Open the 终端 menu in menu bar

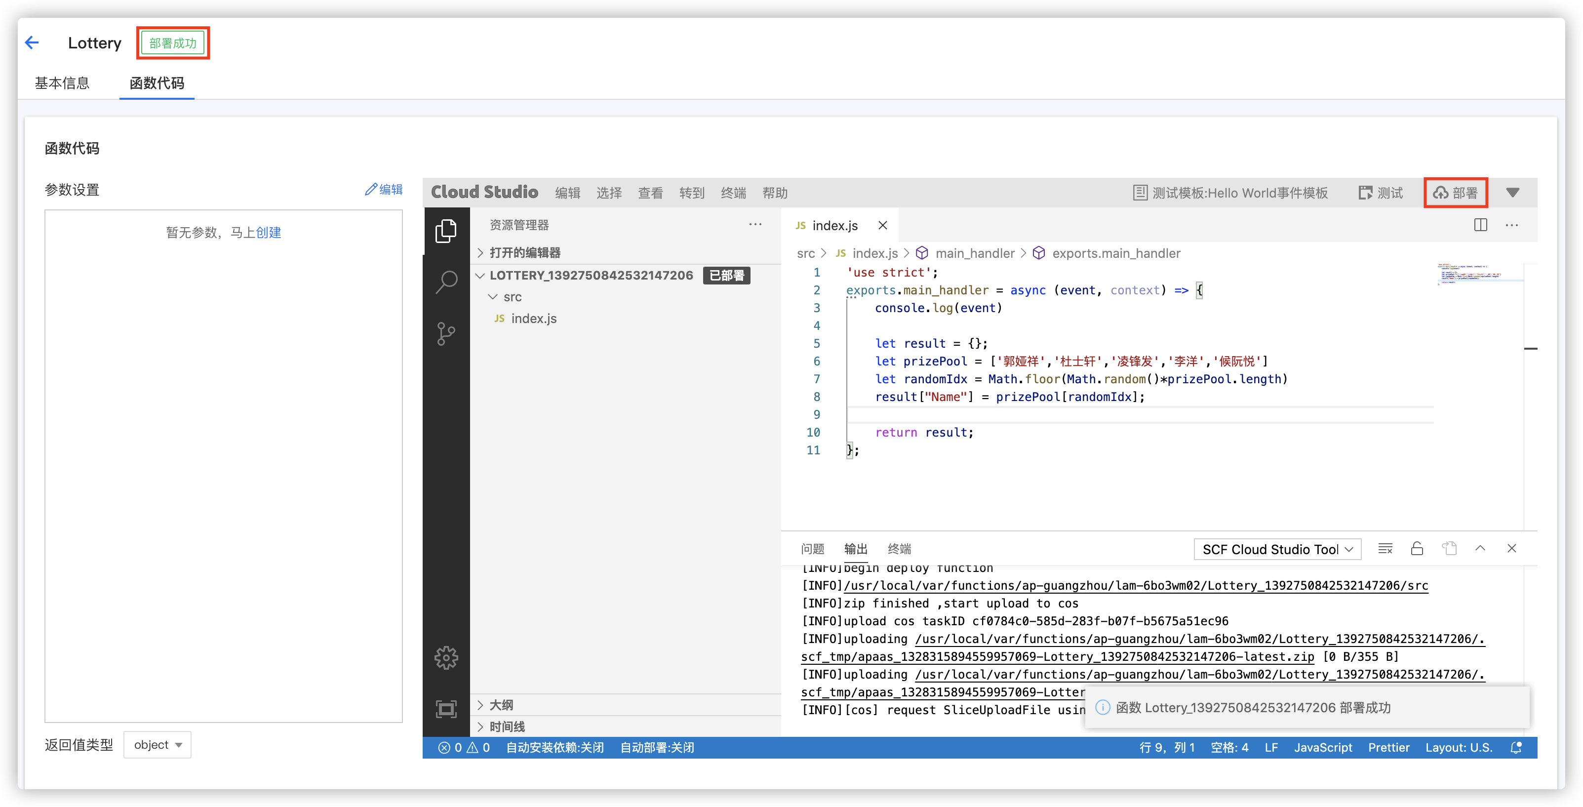tap(733, 193)
